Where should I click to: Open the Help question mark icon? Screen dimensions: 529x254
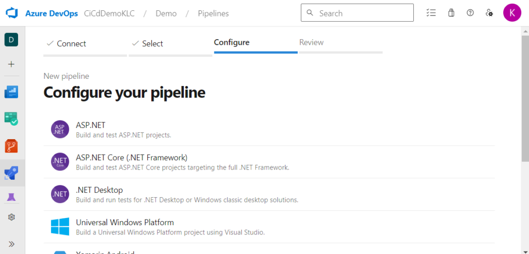[x=470, y=13]
